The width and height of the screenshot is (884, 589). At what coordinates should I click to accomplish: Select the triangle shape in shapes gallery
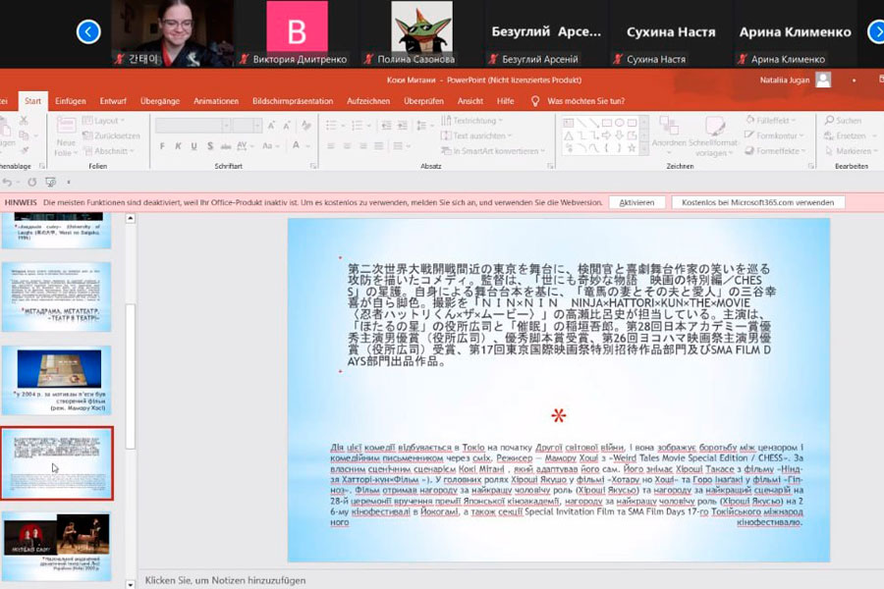click(569, 135)
